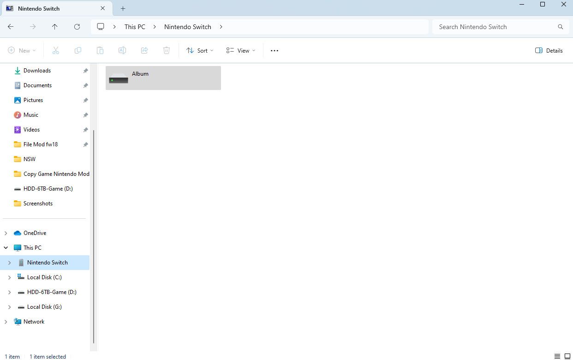Expand the OneDrive tree node
Viewport: 573px width, 360px height.
pos(6,233)
